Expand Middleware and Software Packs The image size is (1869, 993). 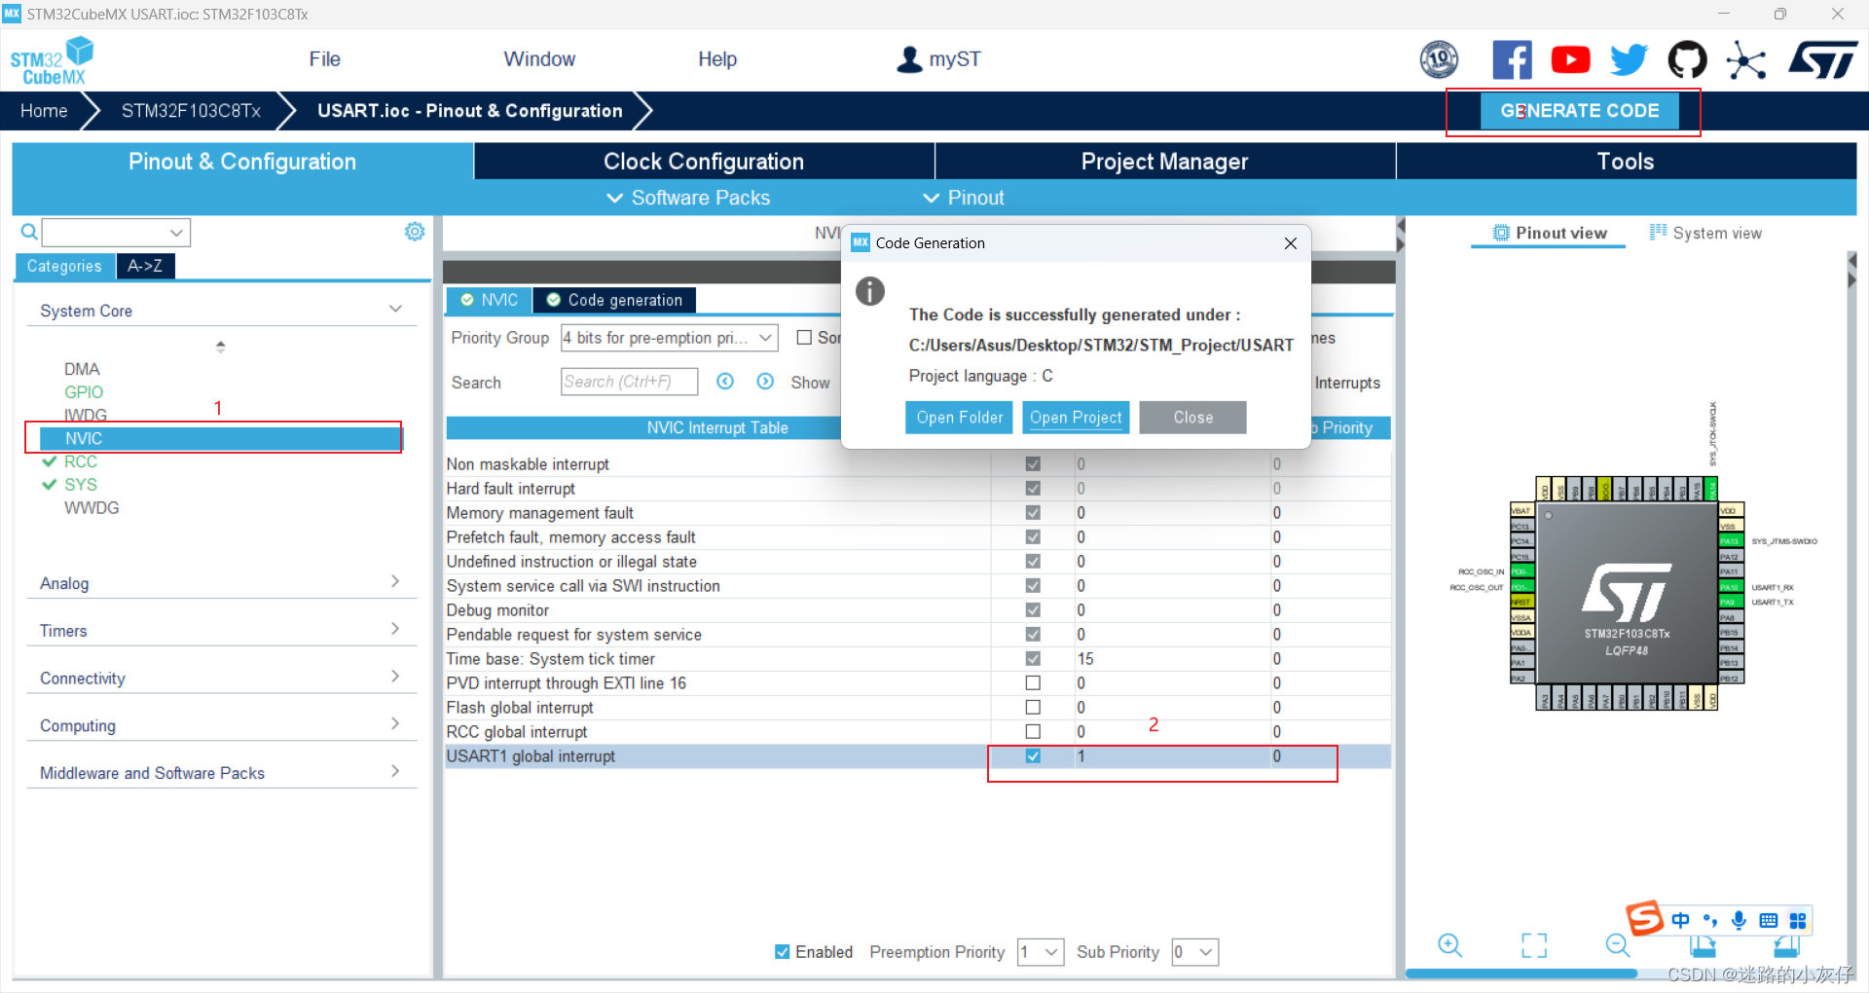point(395,772)
